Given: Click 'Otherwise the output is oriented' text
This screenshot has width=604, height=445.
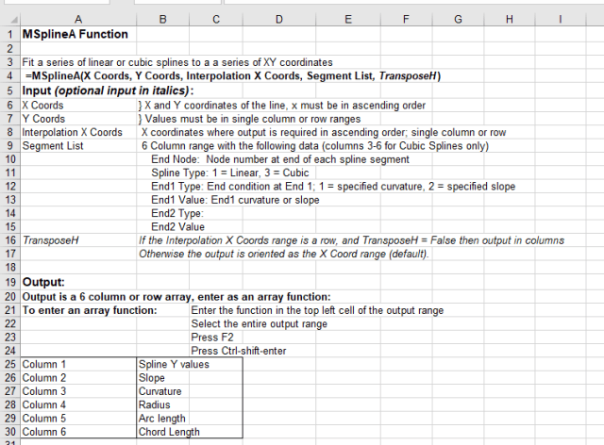Looking at the screenshot, I should [x=284, y=254].
